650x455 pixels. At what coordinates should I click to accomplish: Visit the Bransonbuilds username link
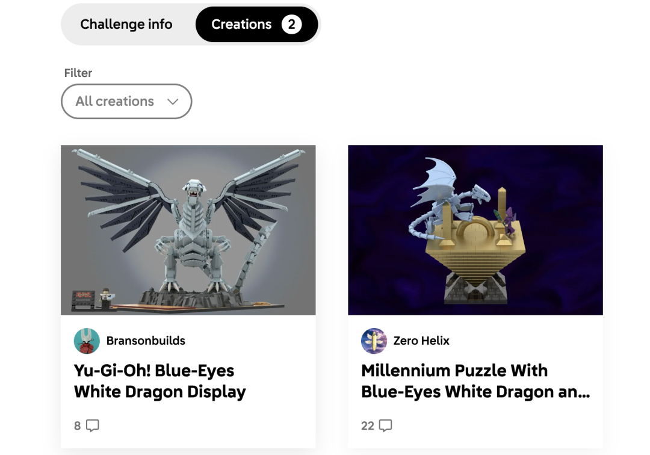tap(146, 341)
